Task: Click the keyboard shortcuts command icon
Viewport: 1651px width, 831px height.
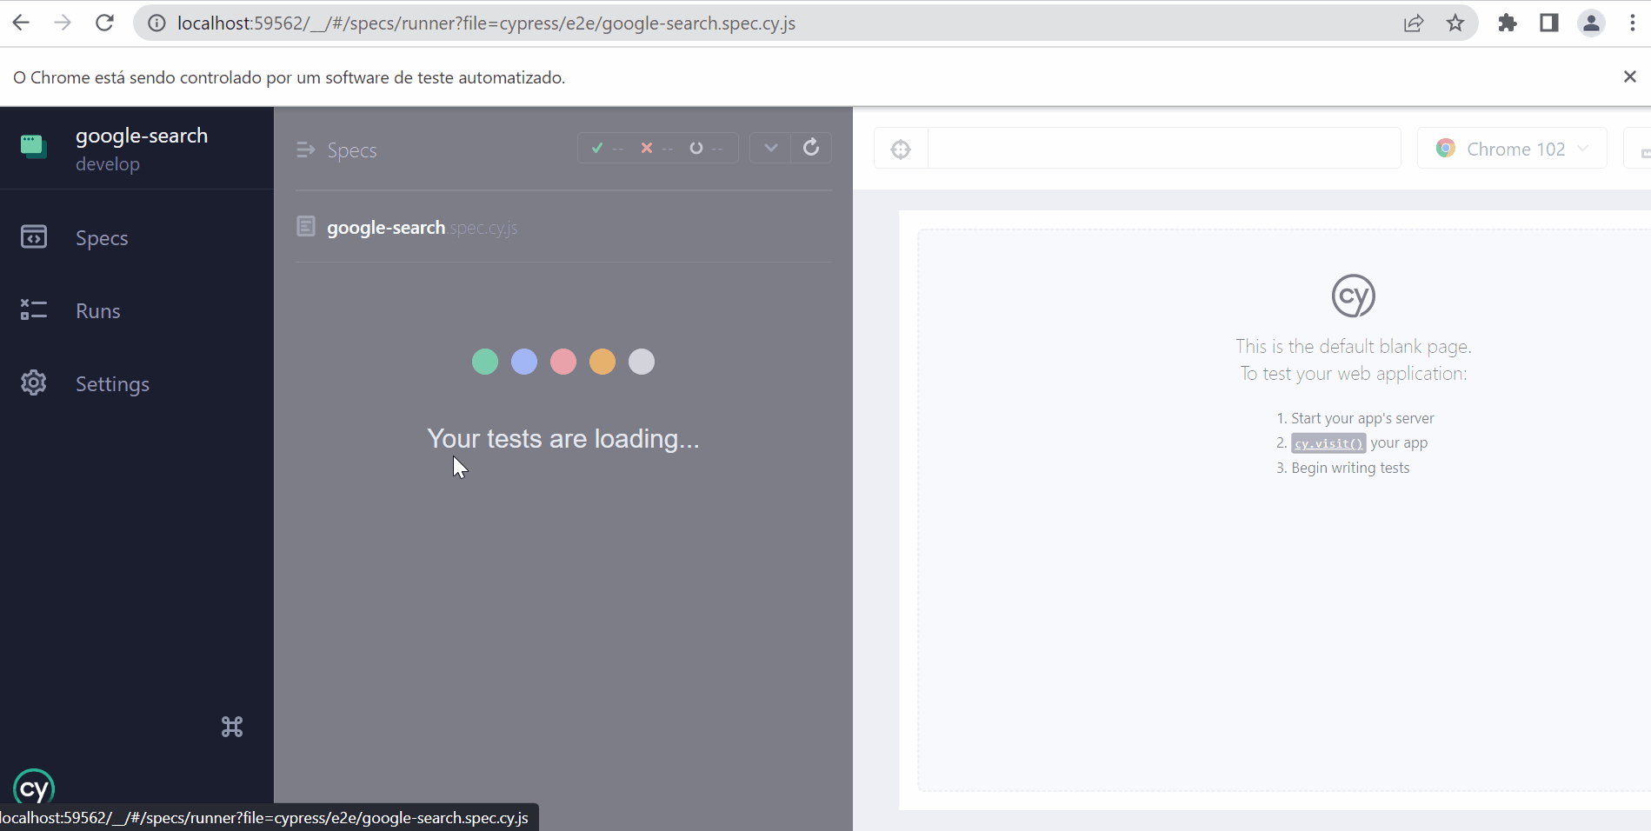Action: click(x=231, y=727)
